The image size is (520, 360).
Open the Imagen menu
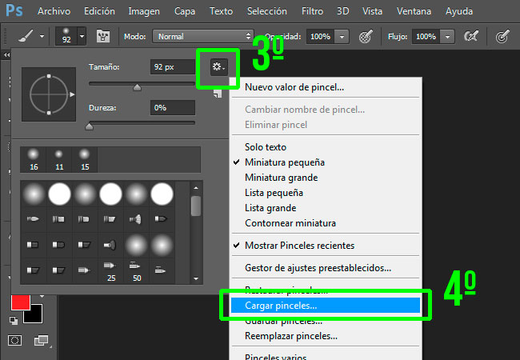(x=144, y=11)
